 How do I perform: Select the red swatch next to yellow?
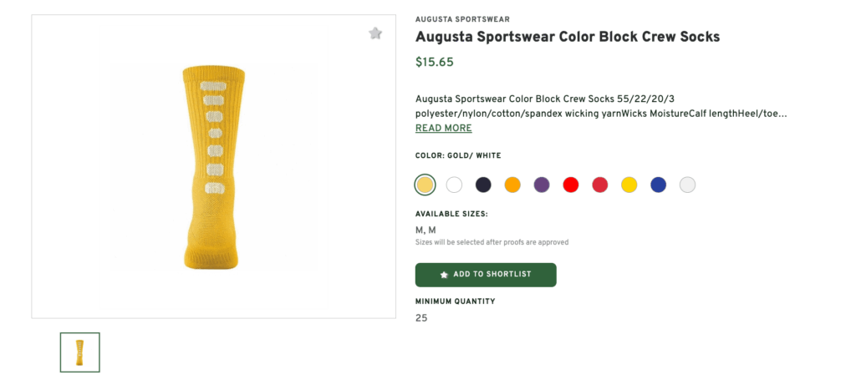pos(600,185)
